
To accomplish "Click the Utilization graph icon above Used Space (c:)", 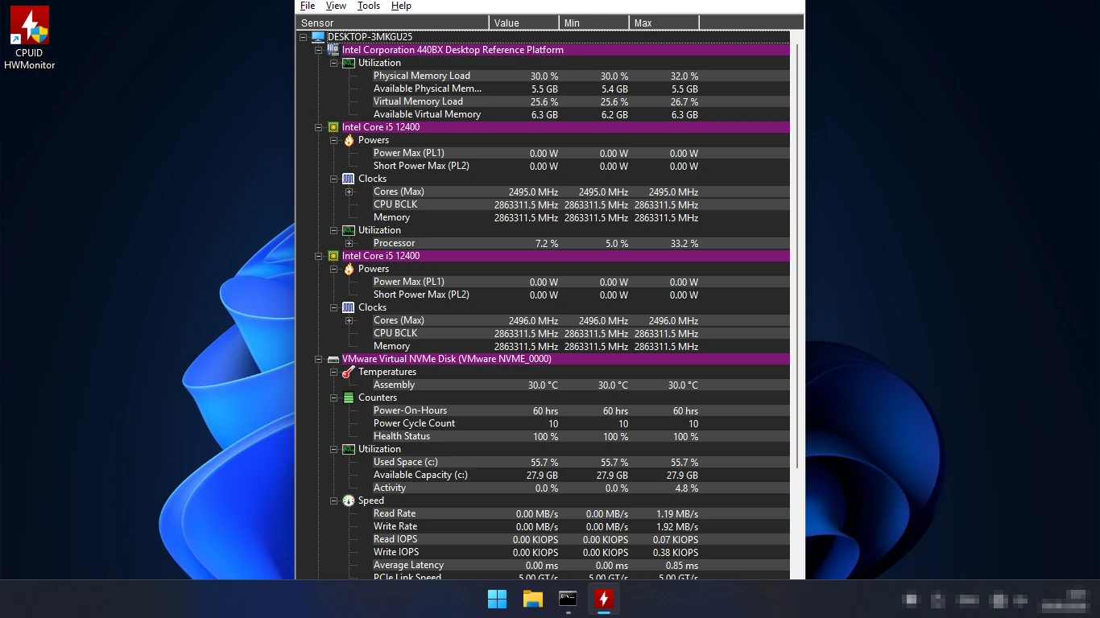I will [x=349, y=449].
